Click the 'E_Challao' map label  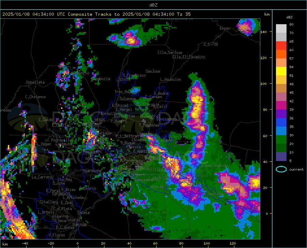61,125
